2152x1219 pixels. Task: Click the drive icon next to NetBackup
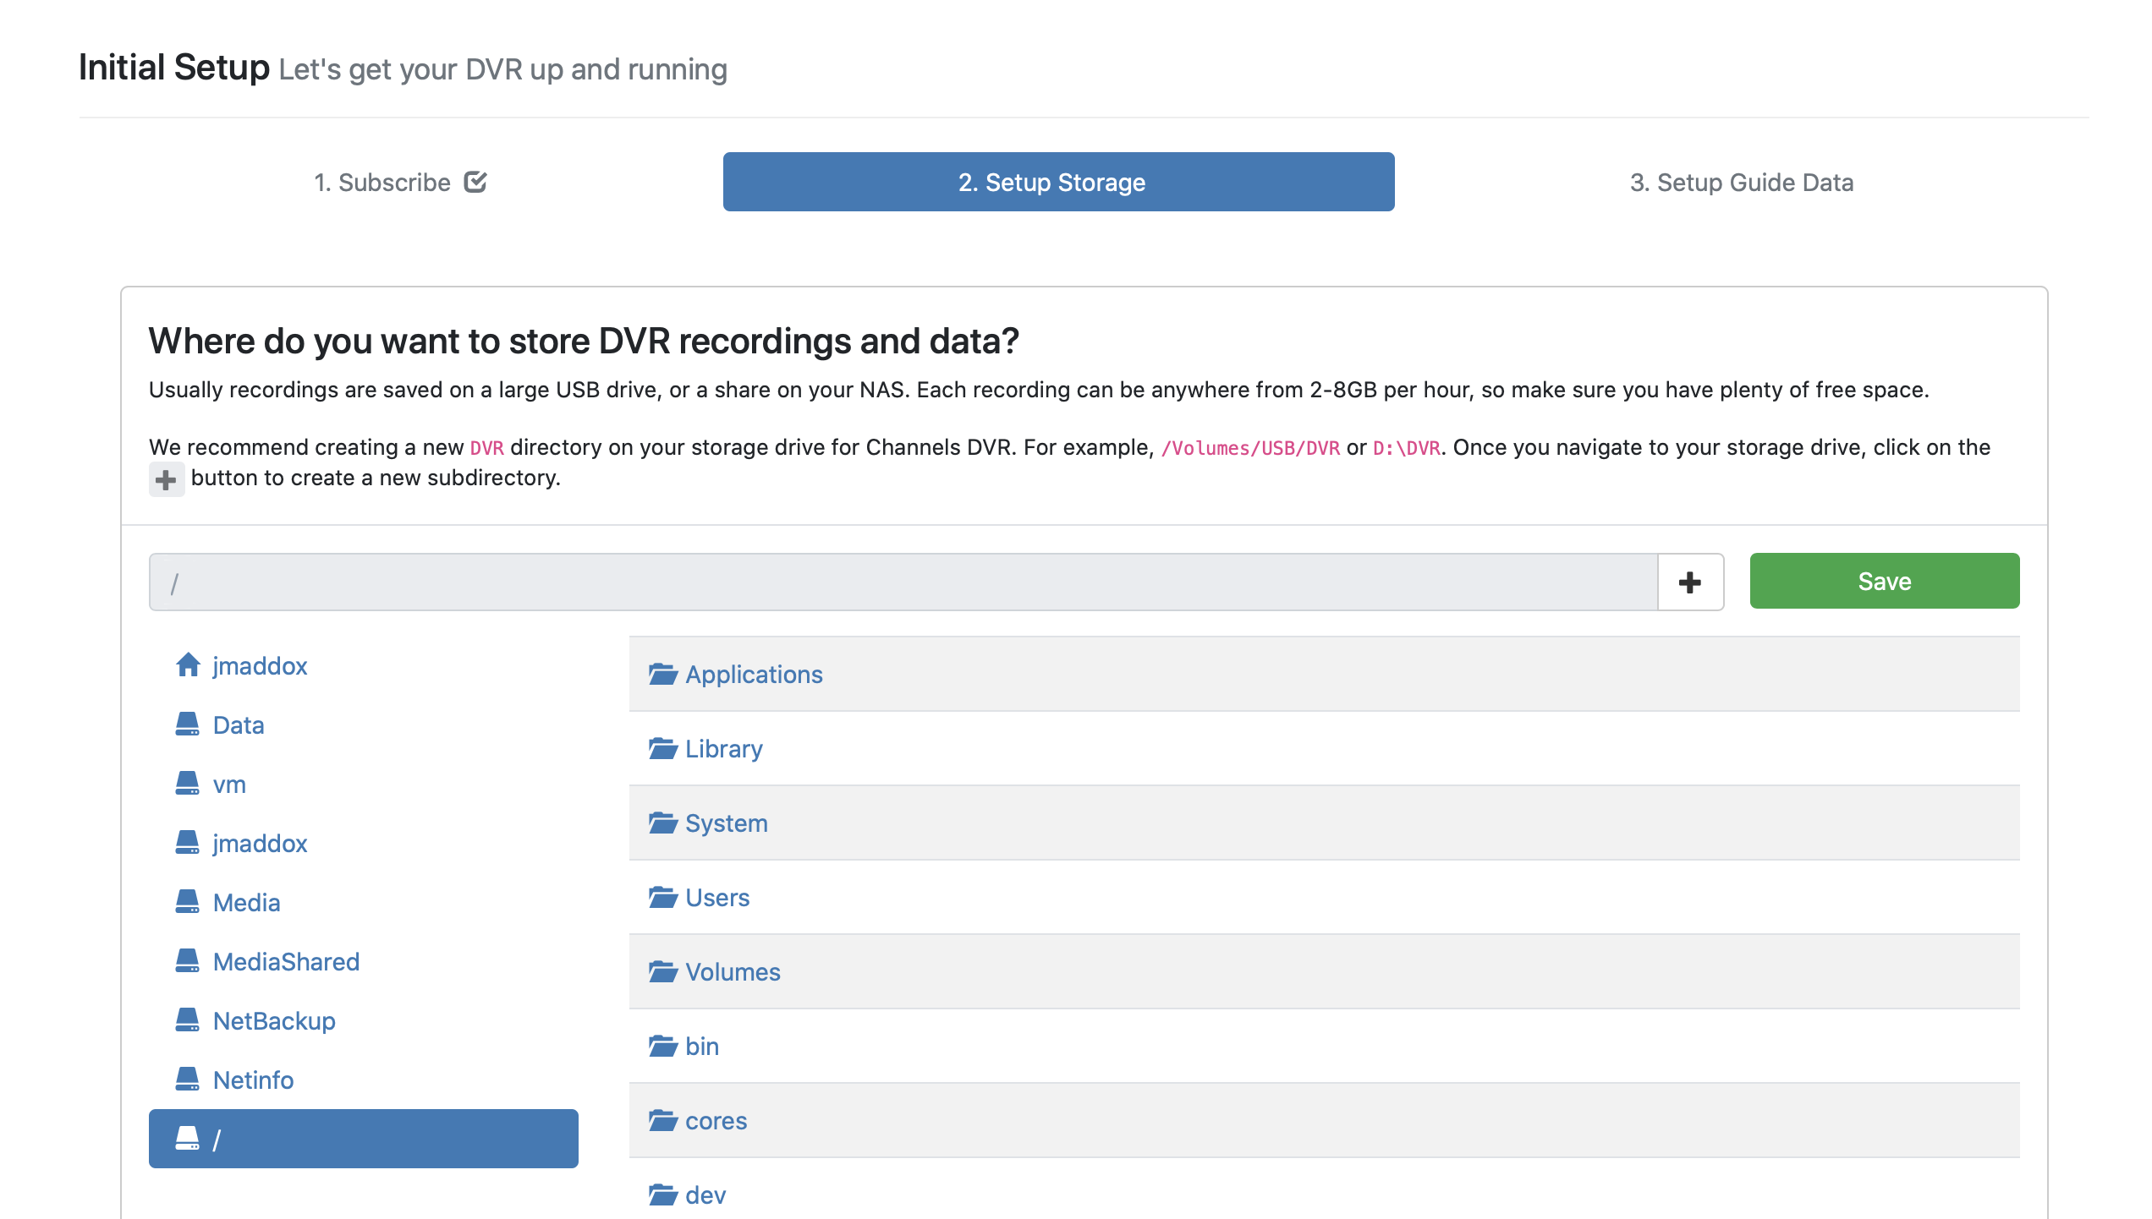click(188, 1020)
